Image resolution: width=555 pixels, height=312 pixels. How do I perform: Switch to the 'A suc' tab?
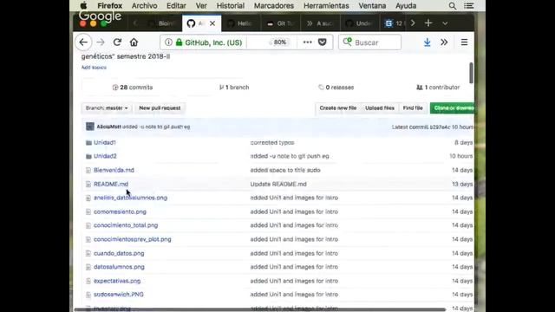pyautogui.click(x=320, y=23)
